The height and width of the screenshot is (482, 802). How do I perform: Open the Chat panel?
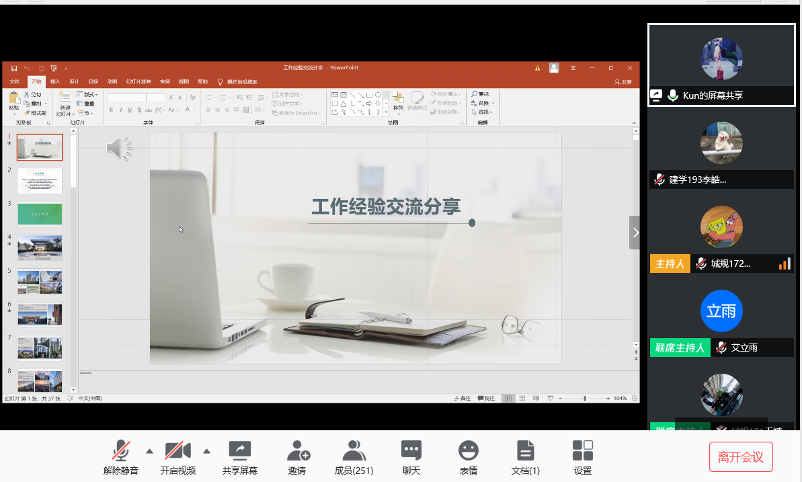pos(411,457)
